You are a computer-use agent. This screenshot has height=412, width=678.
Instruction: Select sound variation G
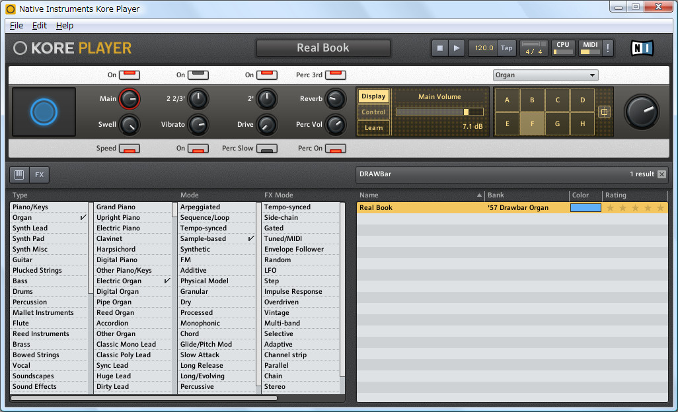pyautogui.click(x=557, y=124)
